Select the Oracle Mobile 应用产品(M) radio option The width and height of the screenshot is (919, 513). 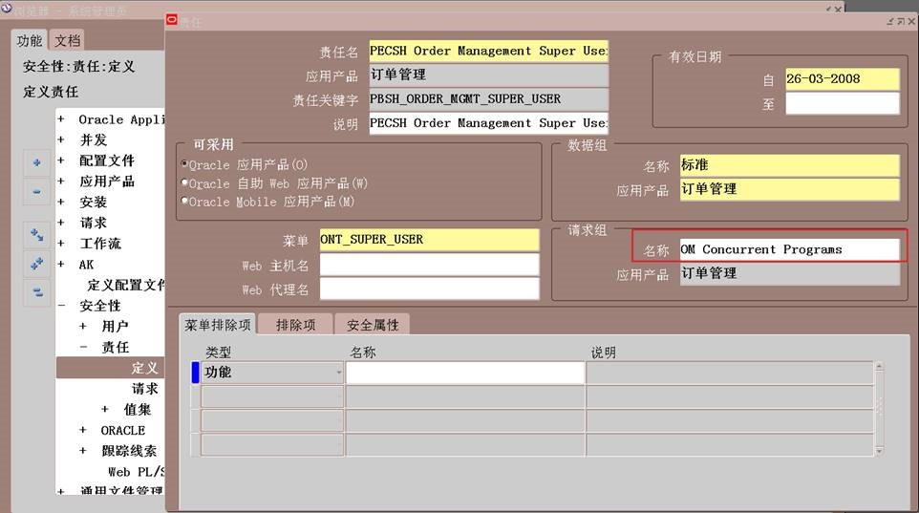[x=184, y=202]
